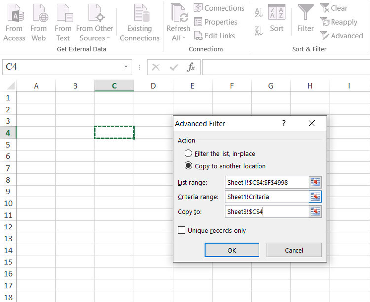Image resolution: width=370 pixels, height=302 pixels.
Task: Choose the From Text import icon
Action: point(63,23)
